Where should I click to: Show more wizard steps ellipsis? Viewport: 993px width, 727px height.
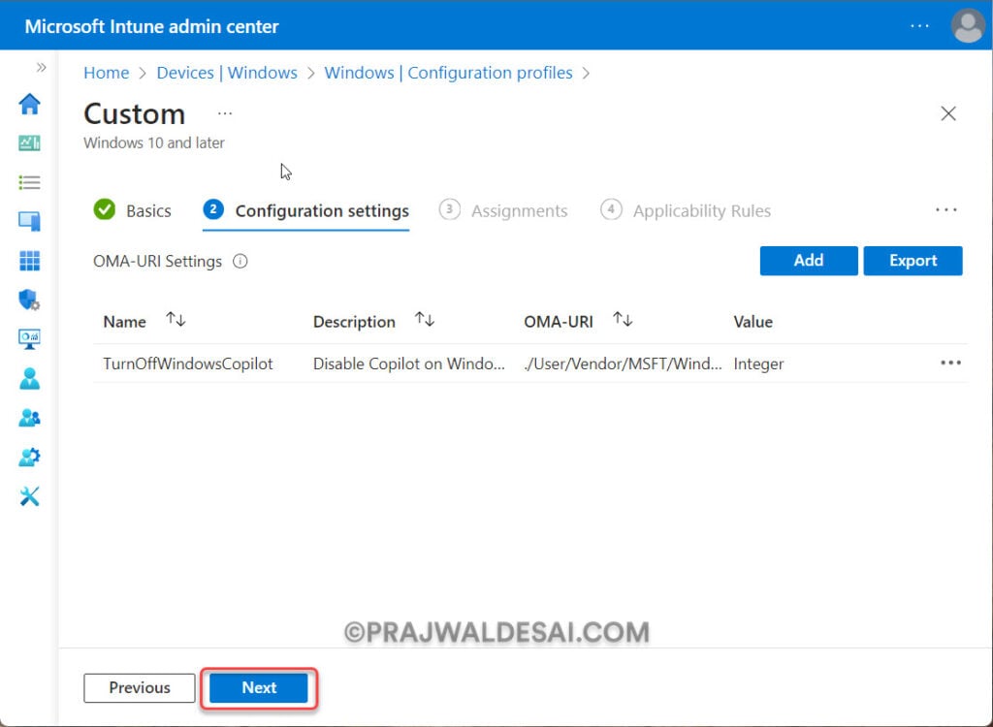pyautogui.click(x=946, y=209)
